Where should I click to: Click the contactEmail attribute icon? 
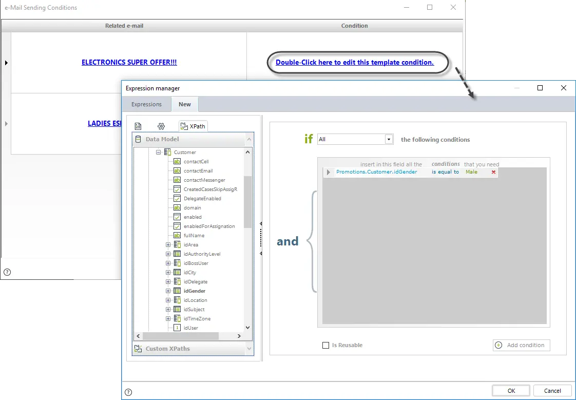177,171
